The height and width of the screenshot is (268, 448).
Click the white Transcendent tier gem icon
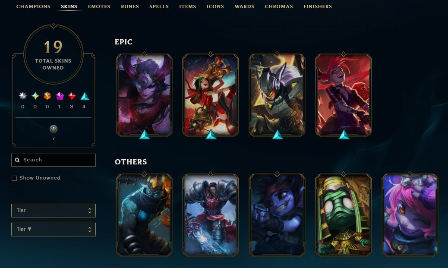point(23,96)
